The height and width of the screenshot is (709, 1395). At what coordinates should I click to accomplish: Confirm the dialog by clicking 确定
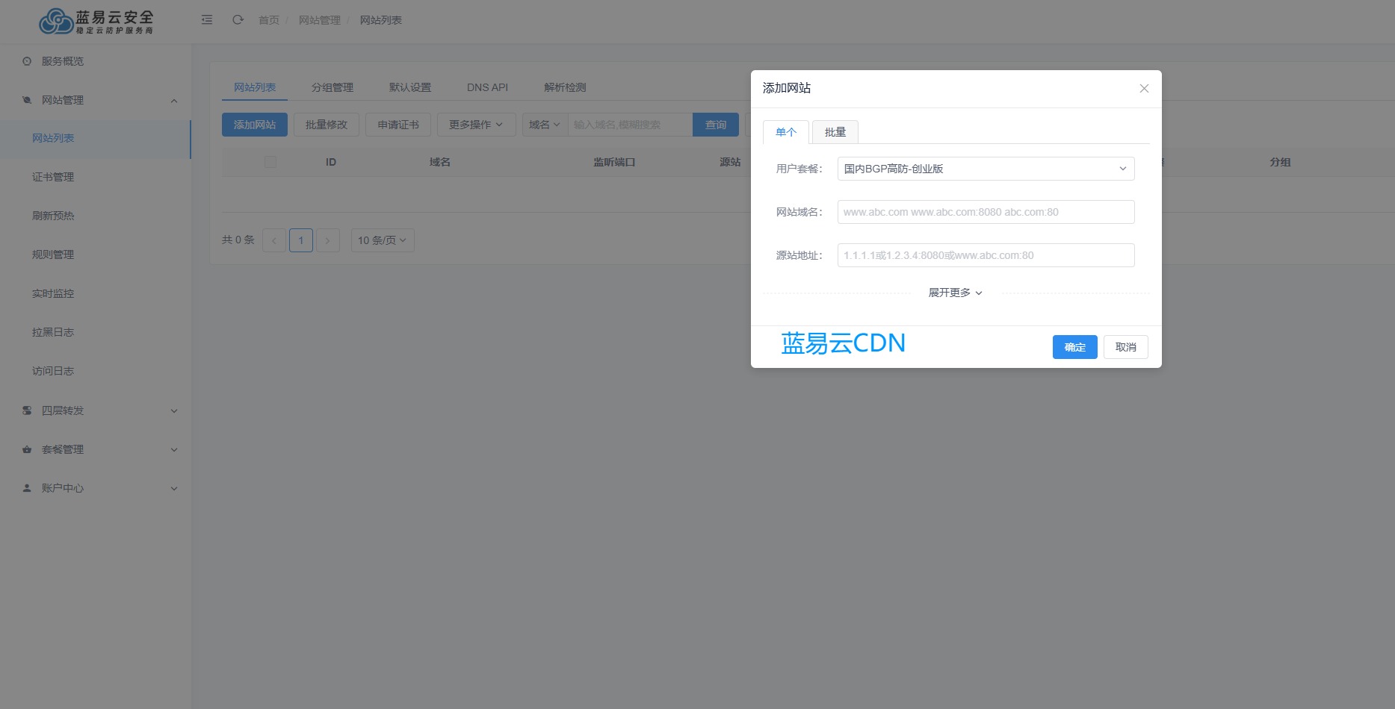tap(1074, 346)
